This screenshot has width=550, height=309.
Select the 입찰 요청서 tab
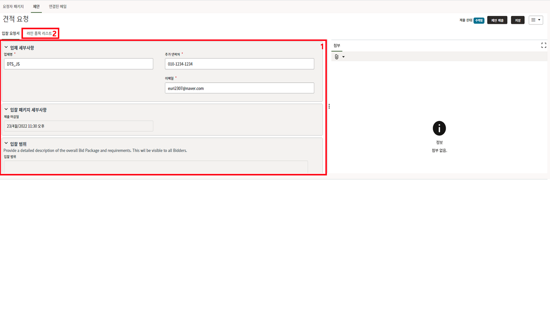point(11,34)
